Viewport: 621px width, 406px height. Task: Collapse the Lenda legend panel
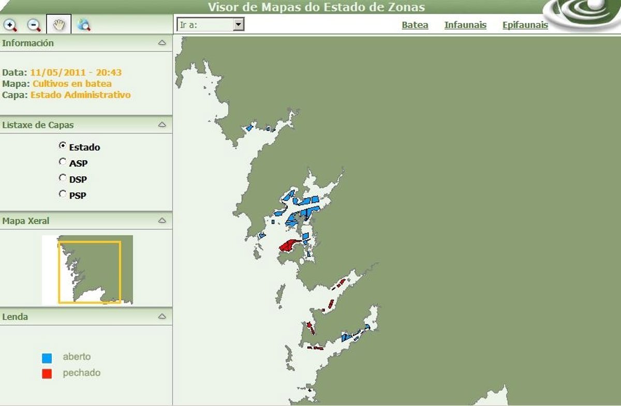click(162, 316)
